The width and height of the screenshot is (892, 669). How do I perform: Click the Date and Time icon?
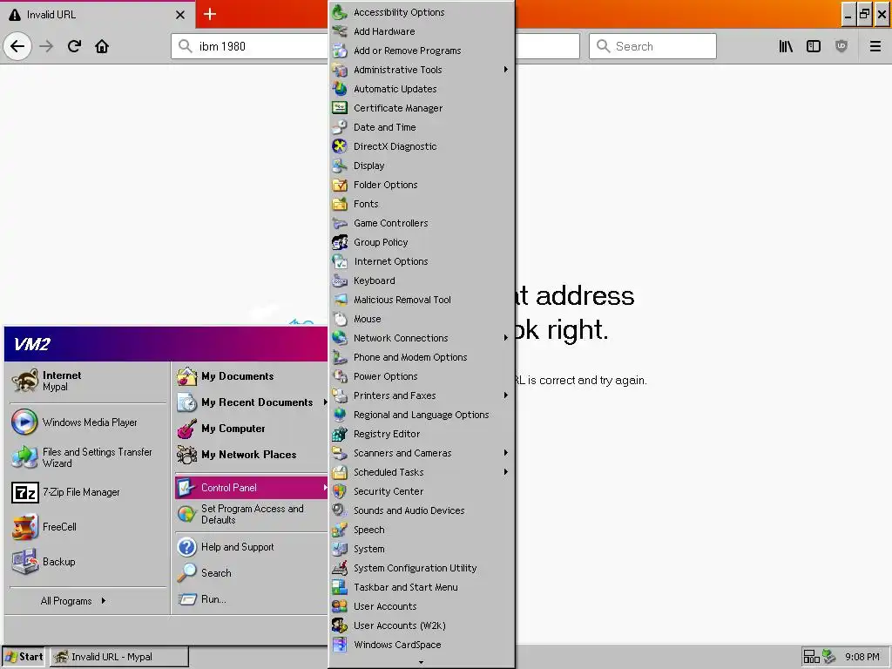pos(340,127)
